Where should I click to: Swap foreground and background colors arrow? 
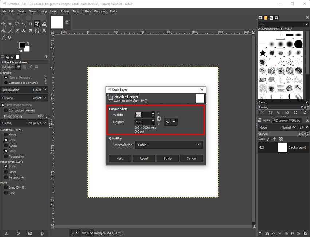28,43
